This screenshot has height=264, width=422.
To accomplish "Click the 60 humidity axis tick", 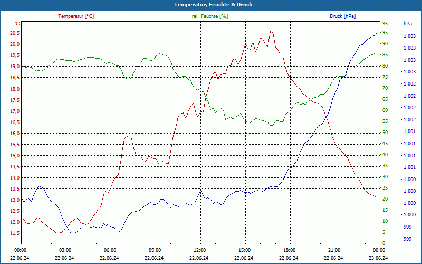I will click(385, 110).
